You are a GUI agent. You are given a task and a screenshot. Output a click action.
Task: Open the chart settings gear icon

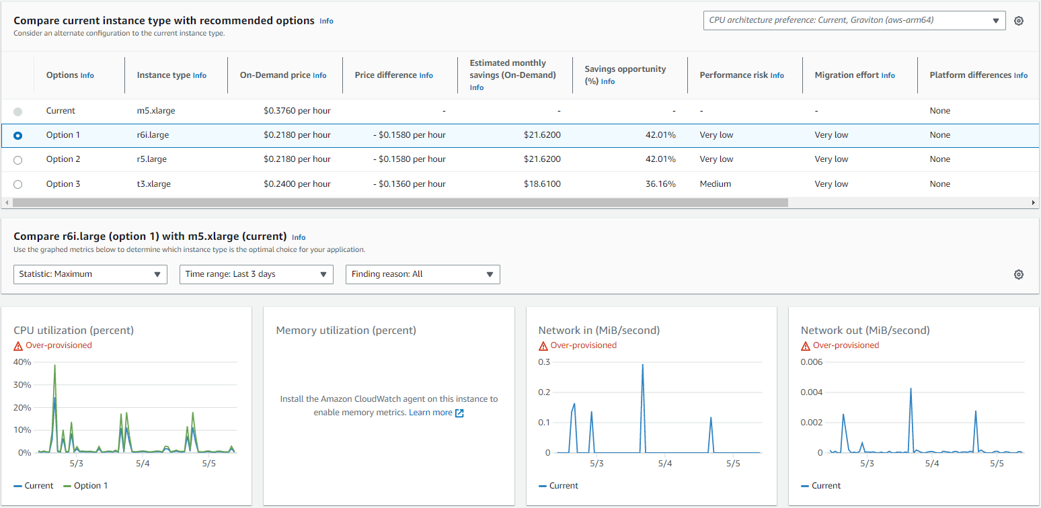(x=1019, y=274)
